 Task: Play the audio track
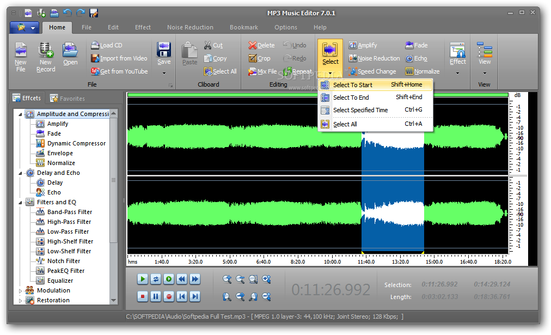coord(142,279)
